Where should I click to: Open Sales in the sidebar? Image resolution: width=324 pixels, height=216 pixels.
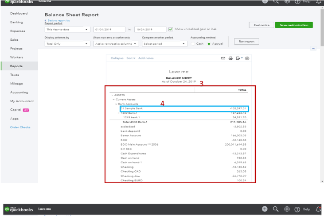[14, 39]
